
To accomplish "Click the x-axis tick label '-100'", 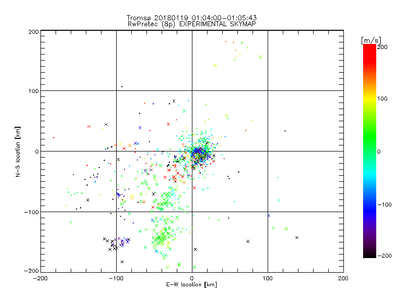I will pos(116,278).
